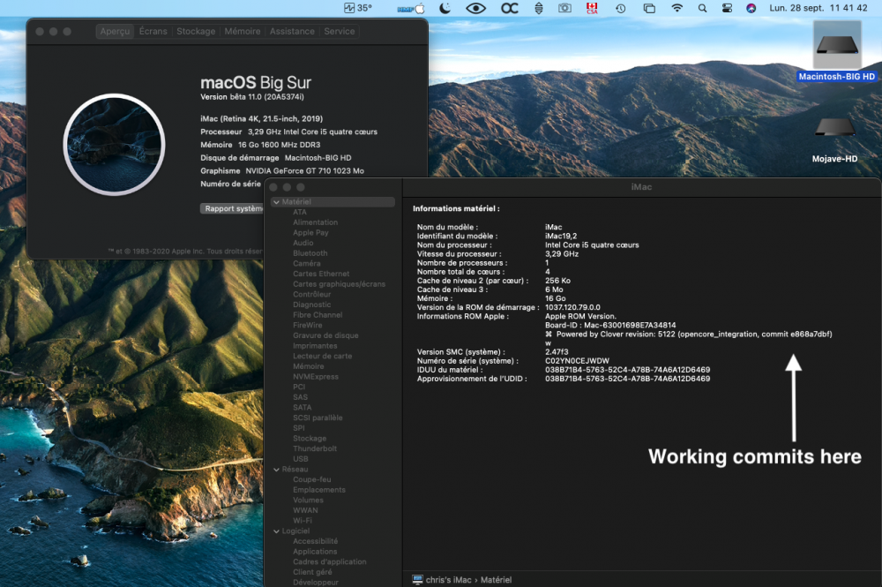Collapse the Réseau section chevron

point(276,470)
